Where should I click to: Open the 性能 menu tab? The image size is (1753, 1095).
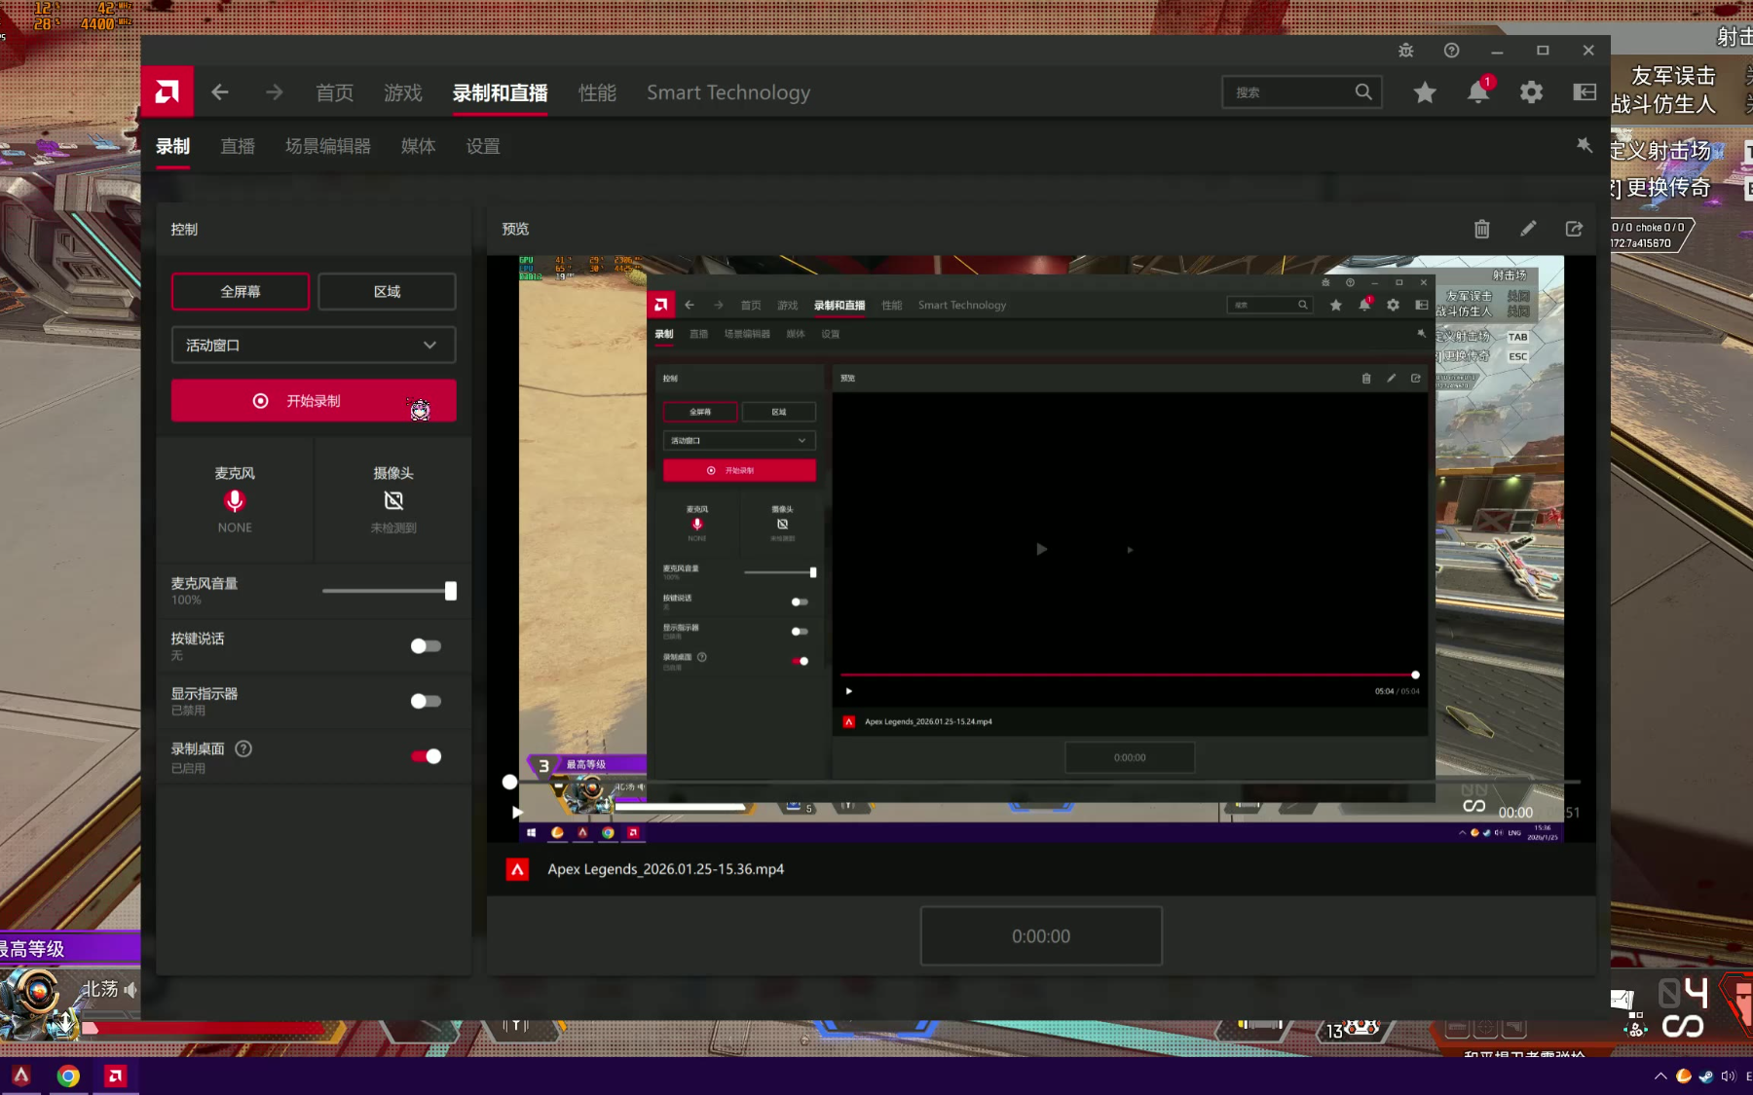(x=597, y=92)
